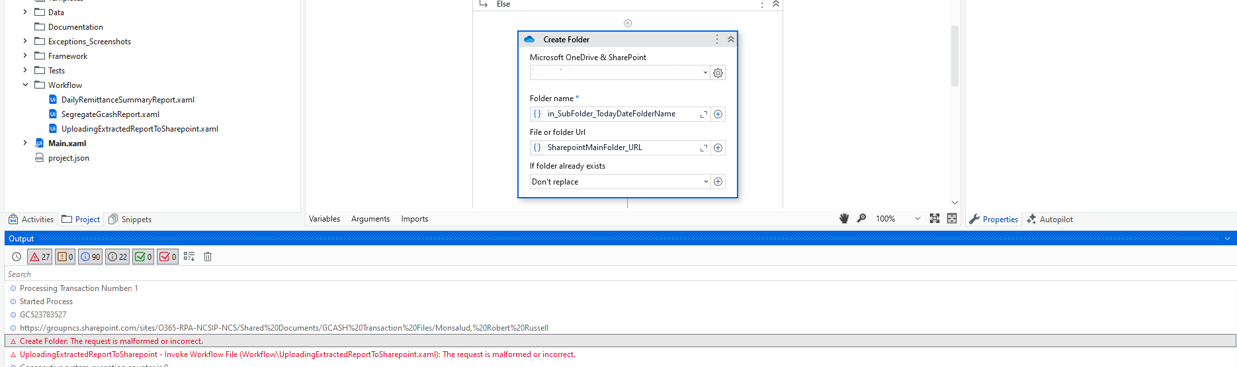Toggle timestamps clock icon in Output

17,257
